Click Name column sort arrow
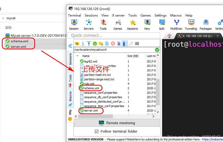Viewport: 223px width, 142px height. pos(77,56)
